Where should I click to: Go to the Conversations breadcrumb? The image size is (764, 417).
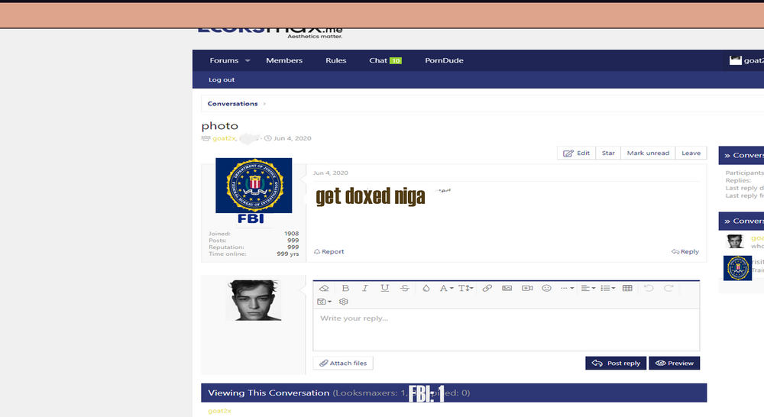click(x=232, y=104)
